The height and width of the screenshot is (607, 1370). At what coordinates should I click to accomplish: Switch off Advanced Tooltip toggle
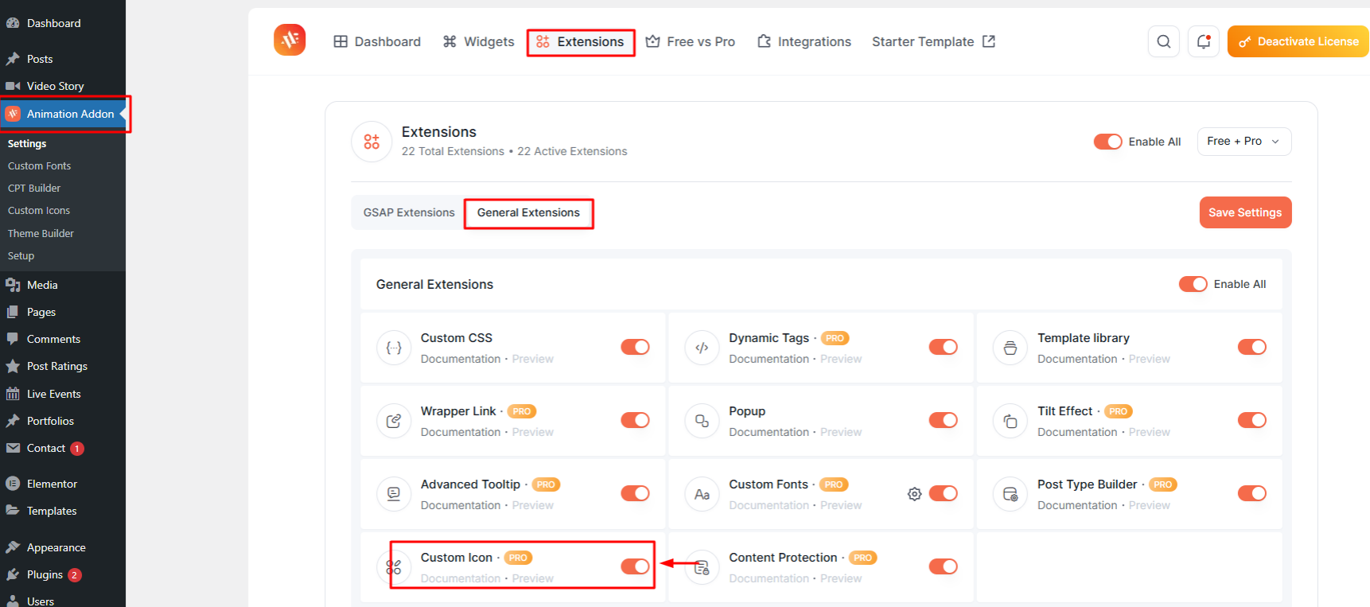635,493
